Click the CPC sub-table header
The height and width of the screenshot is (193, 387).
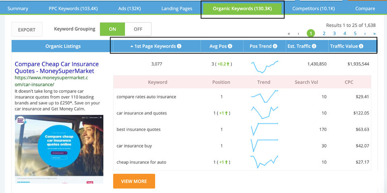[349, 82]
